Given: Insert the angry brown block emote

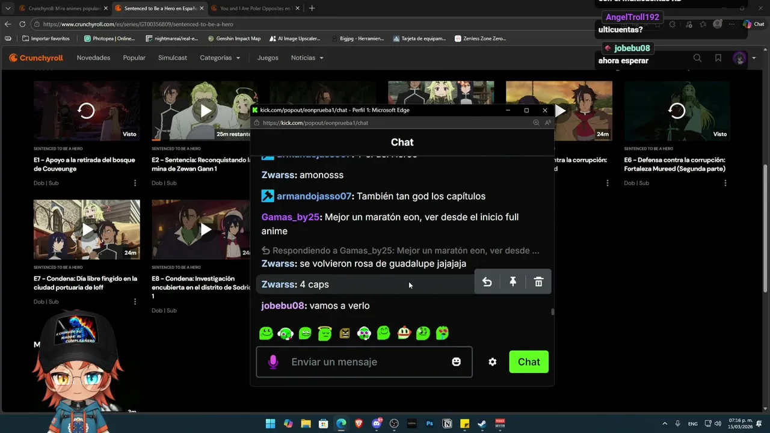Looking at the screenshot, I should [x=345, y=333].
